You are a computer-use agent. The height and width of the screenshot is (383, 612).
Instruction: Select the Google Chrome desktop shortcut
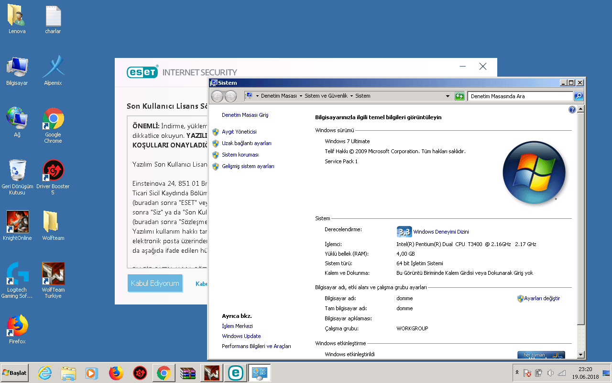coord(53,125)
